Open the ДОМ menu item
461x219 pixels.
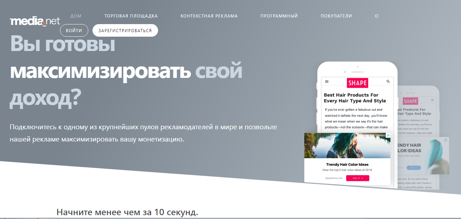click(76, 16)
